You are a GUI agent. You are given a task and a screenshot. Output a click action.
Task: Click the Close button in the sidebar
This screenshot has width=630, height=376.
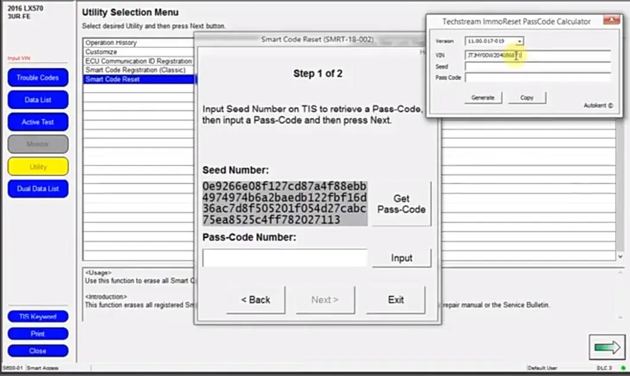pos(38,350)
